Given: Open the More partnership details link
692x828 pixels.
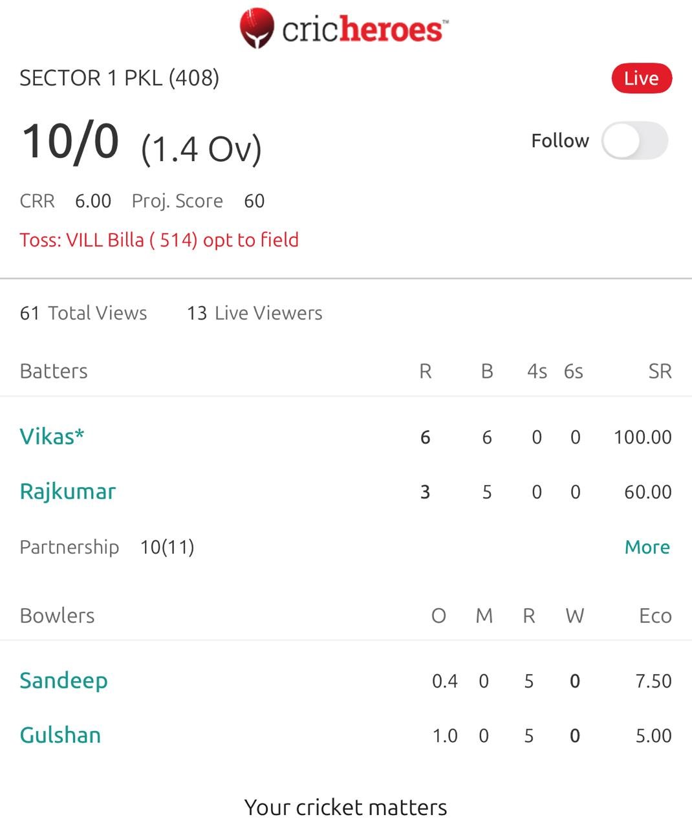Looking at the screenshot, I should click(x=647, y=547).
